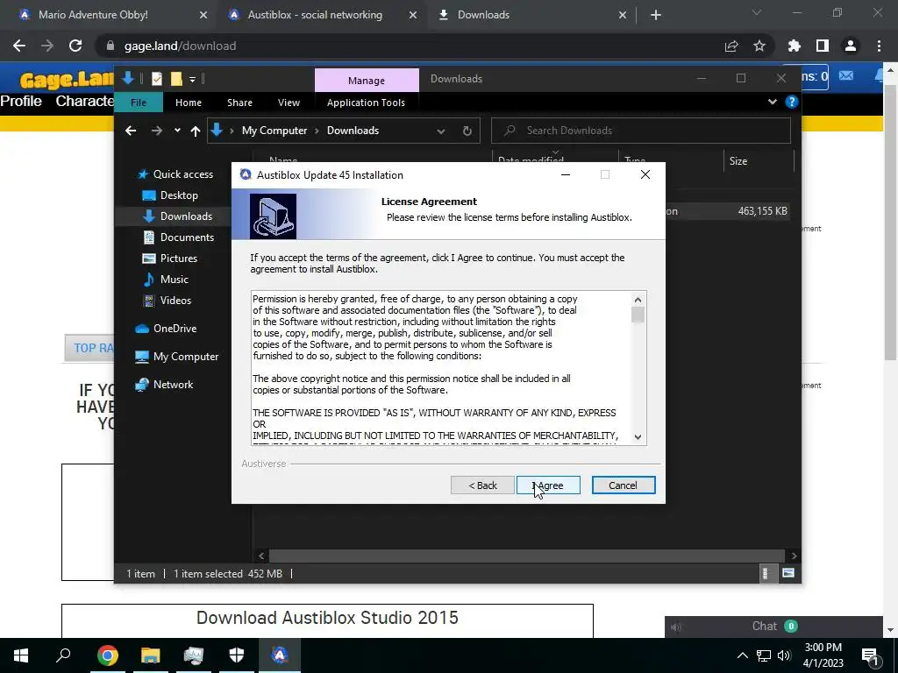Go up one folder level in Explorer

pos(196,131)
